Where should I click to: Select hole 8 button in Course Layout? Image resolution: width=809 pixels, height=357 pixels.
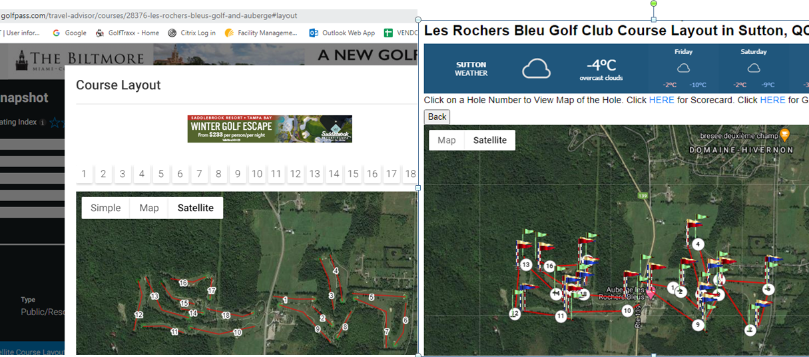pos(218,175)
